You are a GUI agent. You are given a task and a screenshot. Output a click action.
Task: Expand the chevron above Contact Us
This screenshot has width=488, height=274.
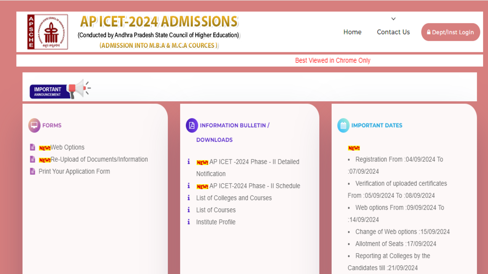point(393,19)
